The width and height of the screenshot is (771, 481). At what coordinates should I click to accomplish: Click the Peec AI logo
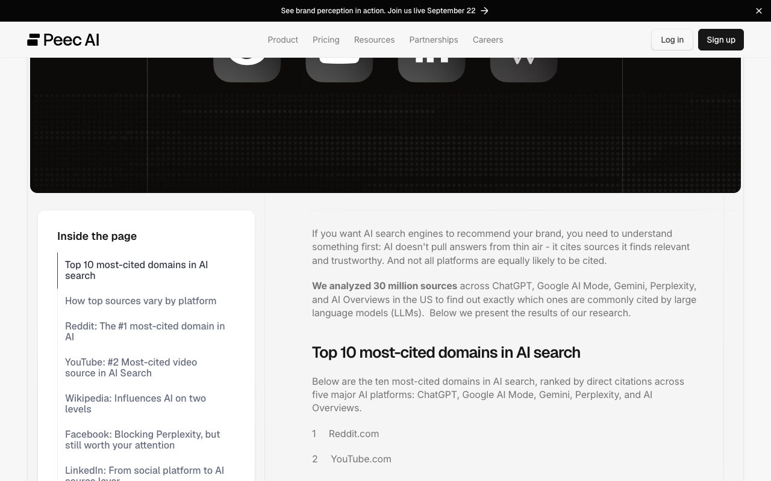click(63, 40)
